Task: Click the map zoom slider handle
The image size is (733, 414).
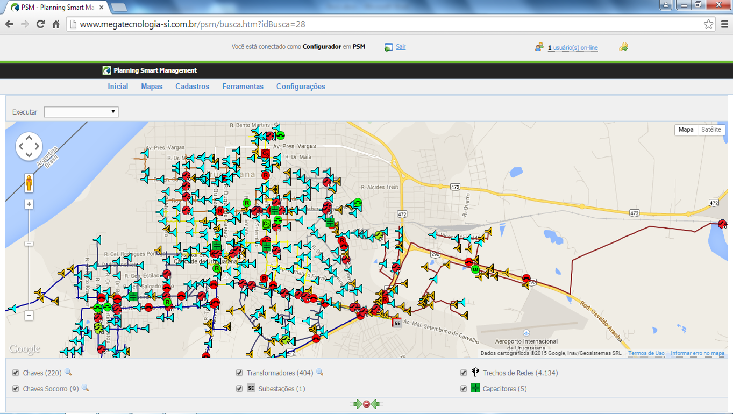Action: 29,244
